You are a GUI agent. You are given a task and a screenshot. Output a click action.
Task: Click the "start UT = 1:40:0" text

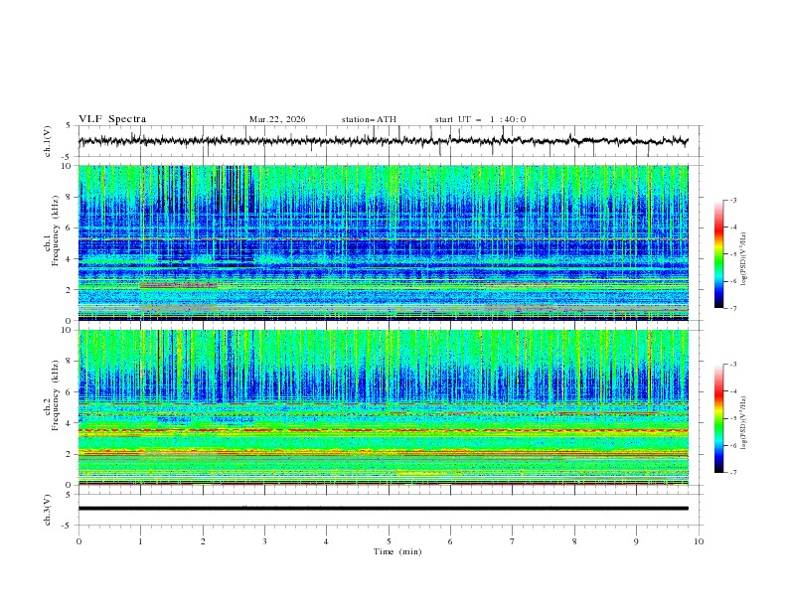click(x=480, y=119)
